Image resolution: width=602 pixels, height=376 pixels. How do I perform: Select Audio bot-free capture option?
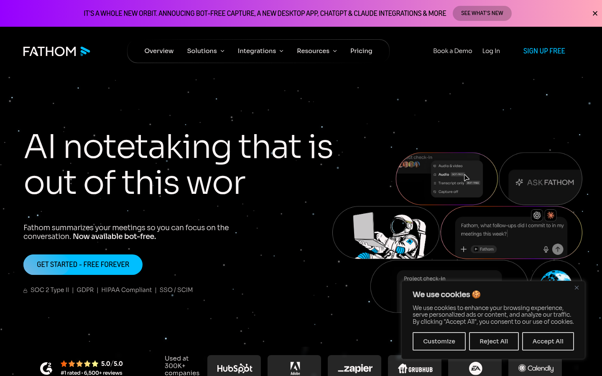tap(449, 174)
